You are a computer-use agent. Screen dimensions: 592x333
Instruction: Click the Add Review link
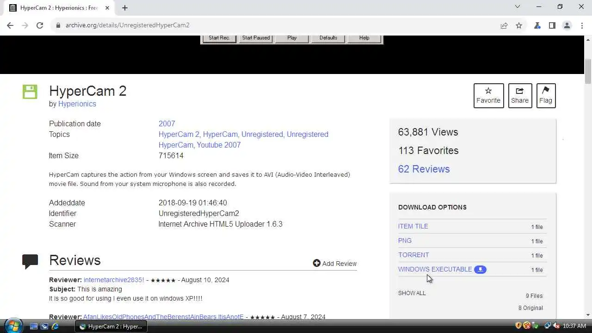[x=339, y=264]
